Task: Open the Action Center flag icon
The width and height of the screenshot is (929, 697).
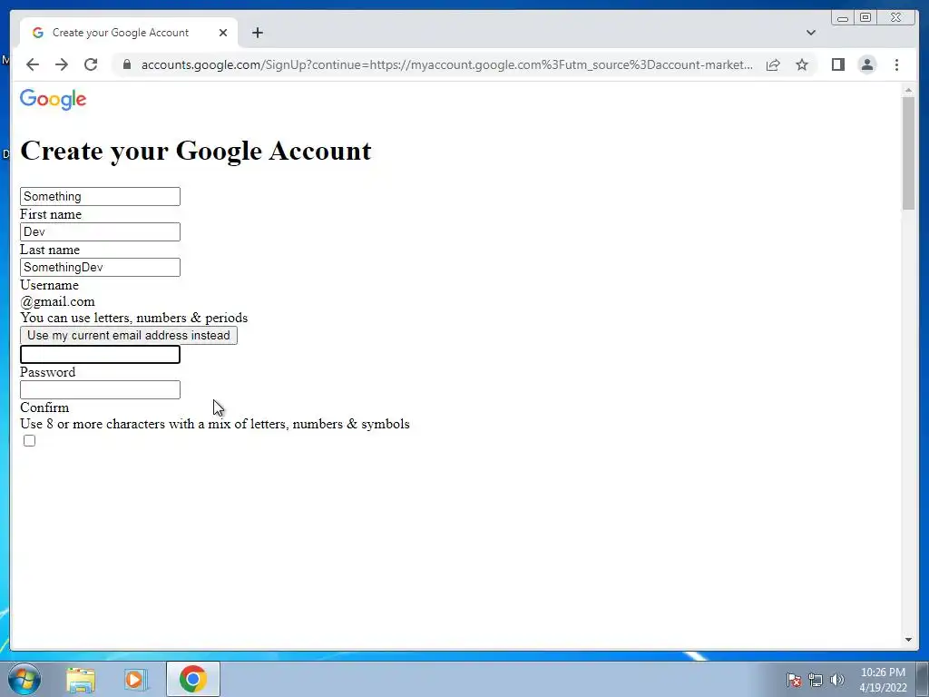Action: 794,680
